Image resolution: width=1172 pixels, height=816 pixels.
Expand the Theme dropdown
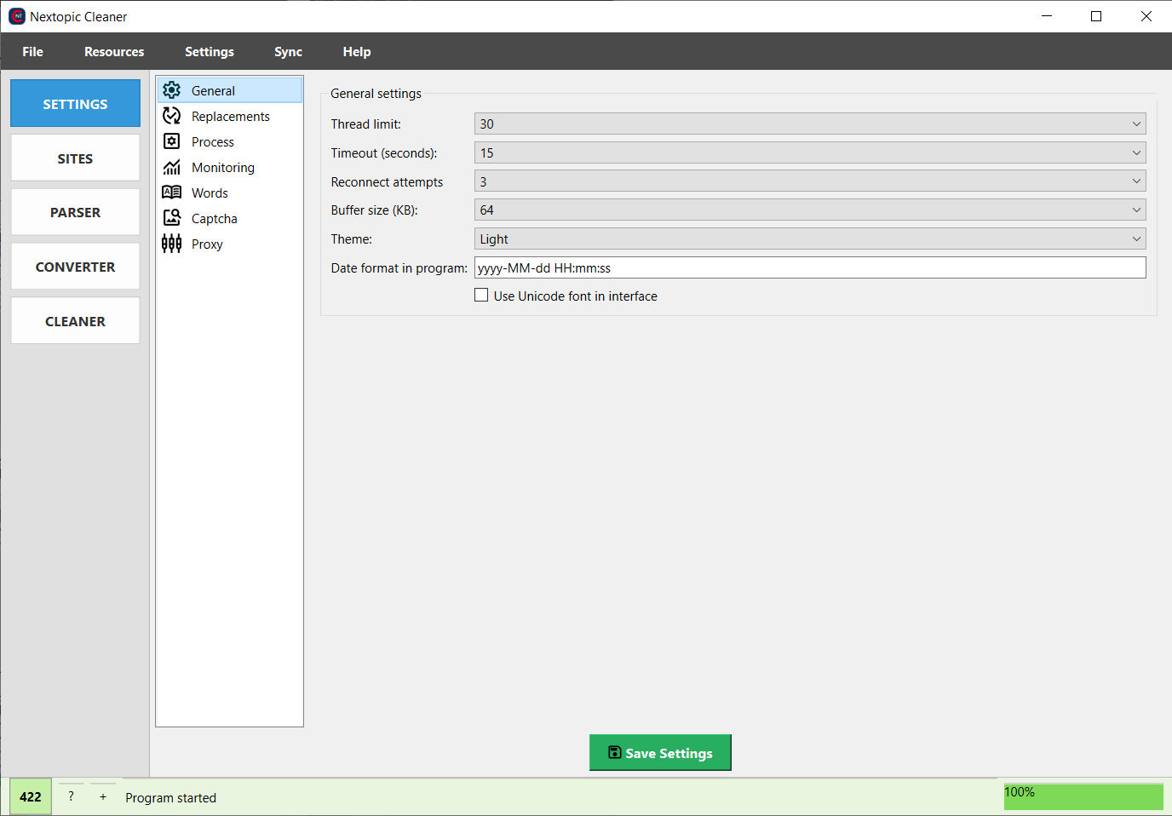point(809,239)
